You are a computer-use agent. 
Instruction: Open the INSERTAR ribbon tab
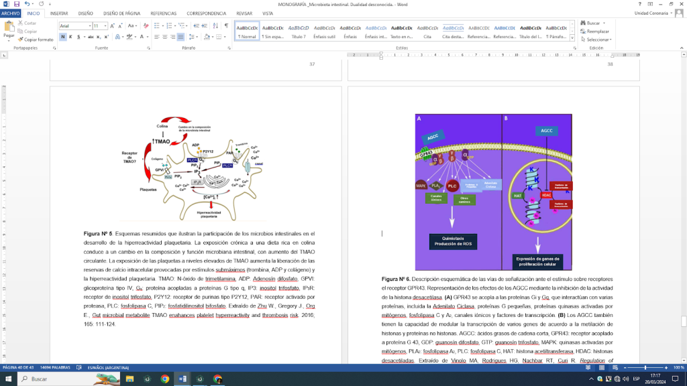[x=59, y=13]
